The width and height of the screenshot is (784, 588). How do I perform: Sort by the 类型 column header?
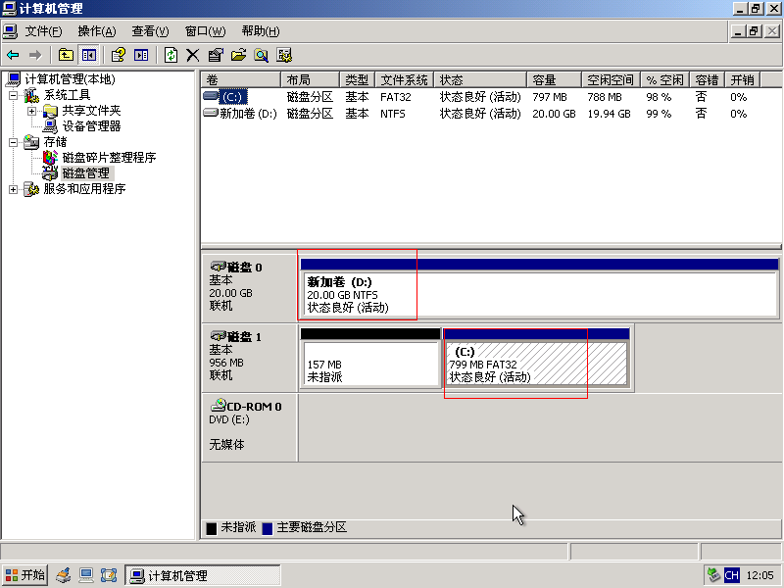(x=358, y=79)
